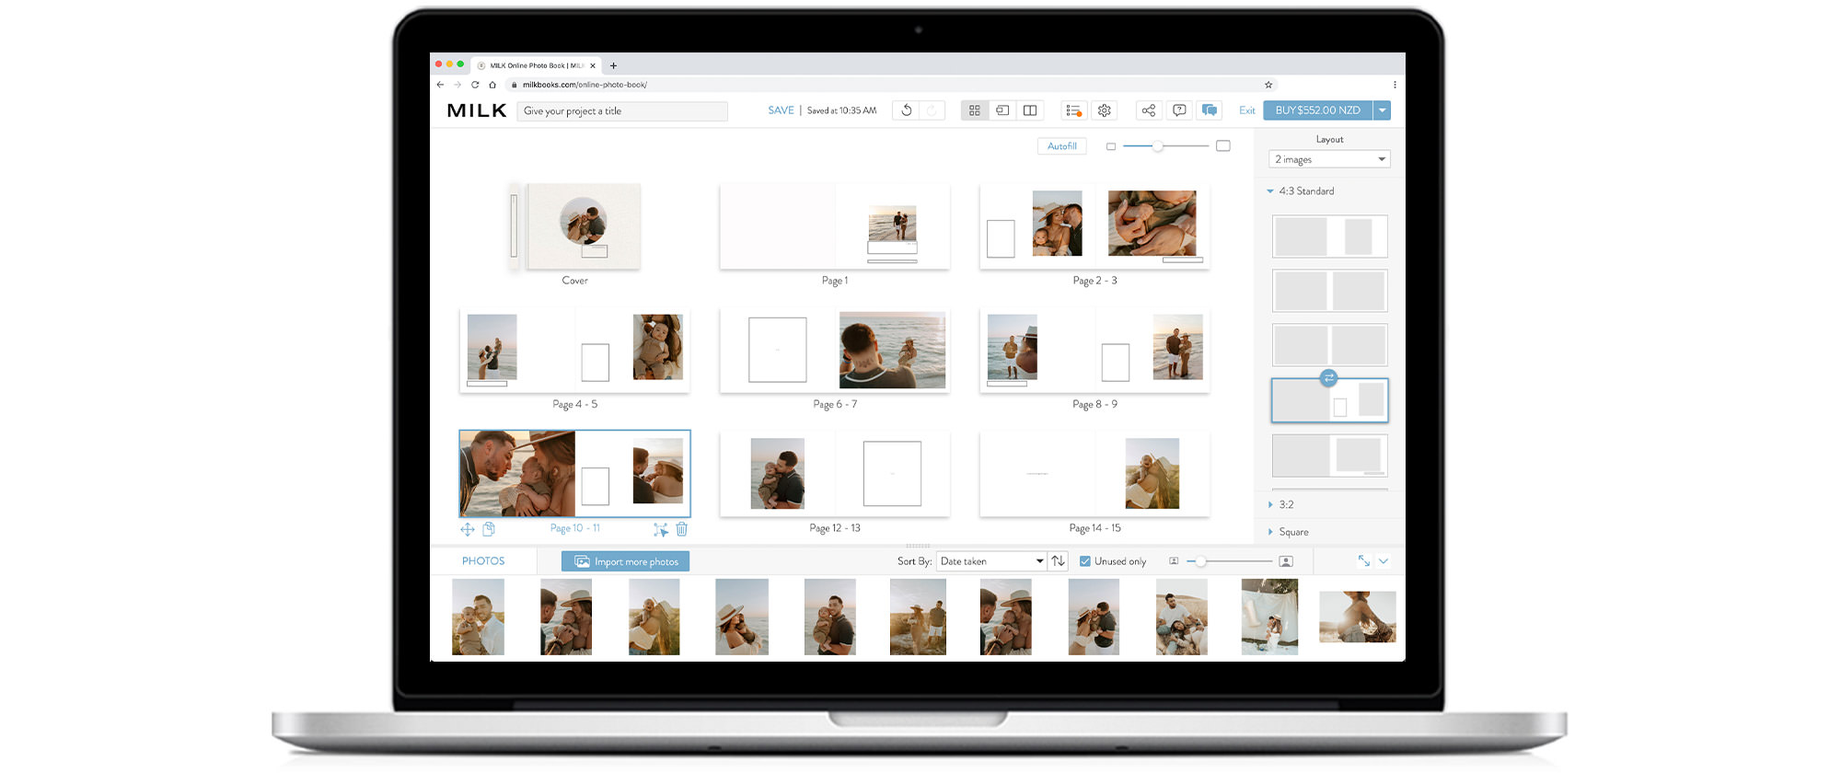
Task: Click the MILK logo
Action: click(x=477, y=110)
